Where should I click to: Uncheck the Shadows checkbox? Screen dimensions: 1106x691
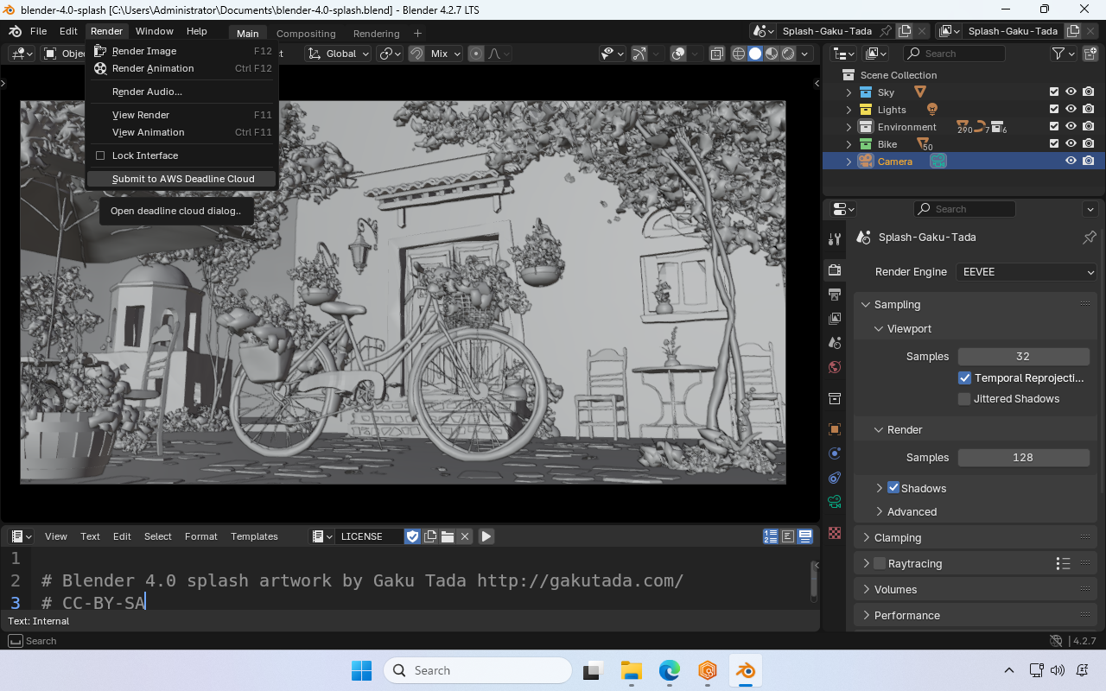coord(893,488)
